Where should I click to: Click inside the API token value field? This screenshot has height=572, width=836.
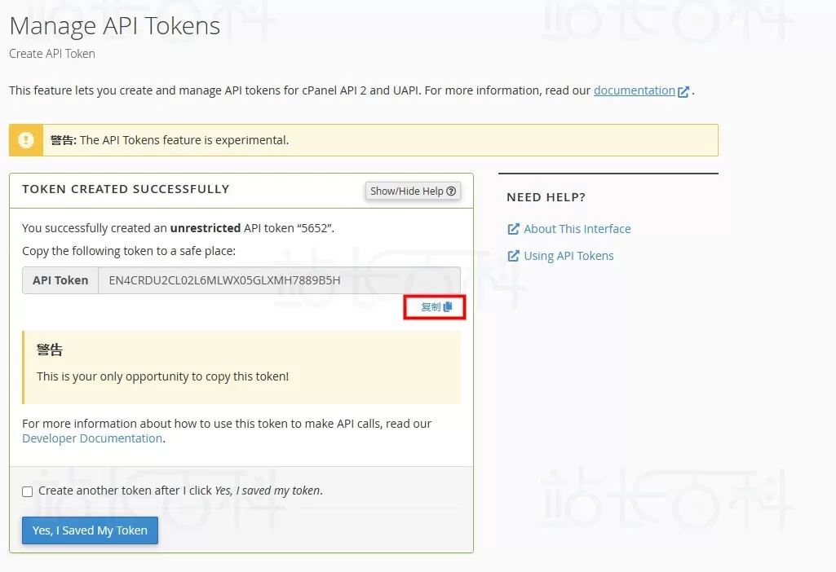277,280
